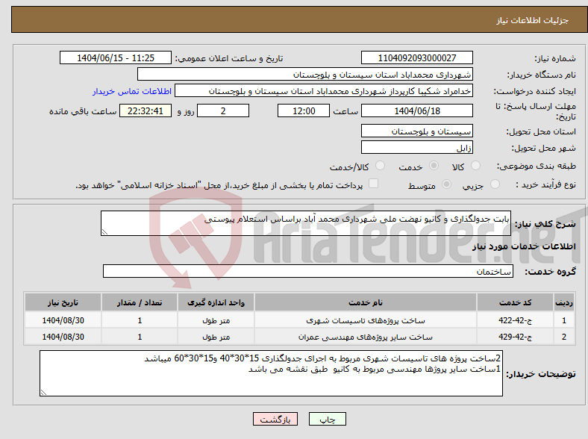This screenshot has width=588, height=439.
Task: Click متر طول unit in row 2
Action: [216, 337]
